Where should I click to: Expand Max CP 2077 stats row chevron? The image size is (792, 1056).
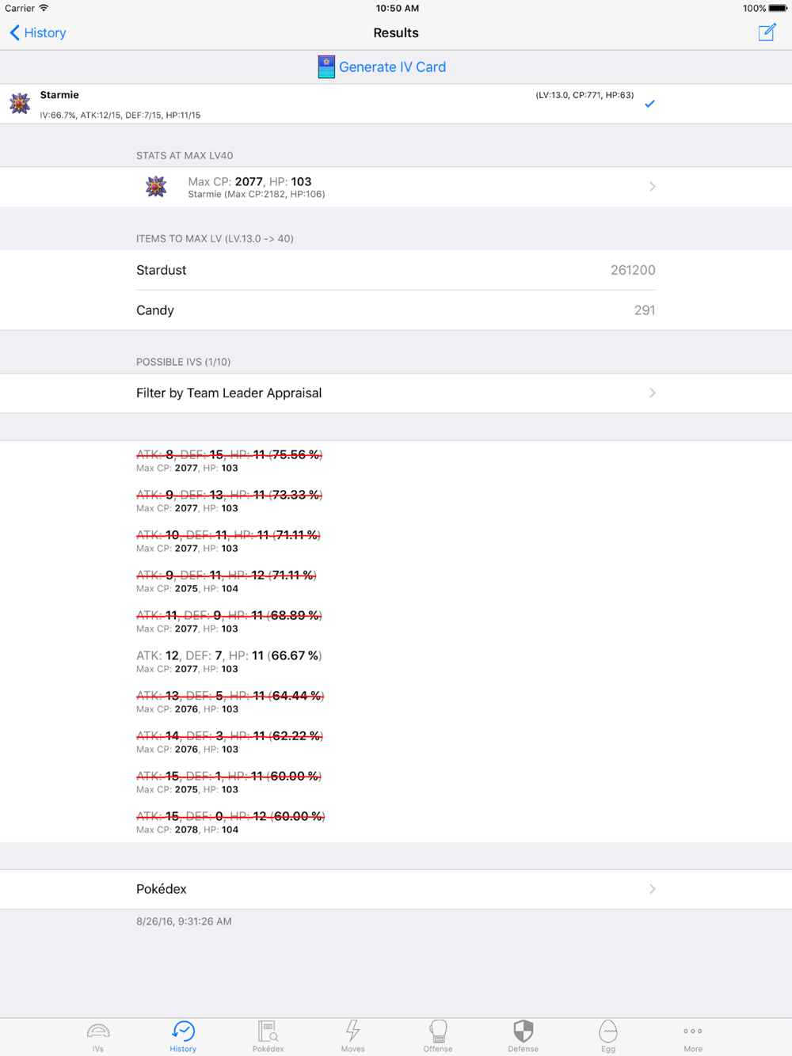[652, 187]
